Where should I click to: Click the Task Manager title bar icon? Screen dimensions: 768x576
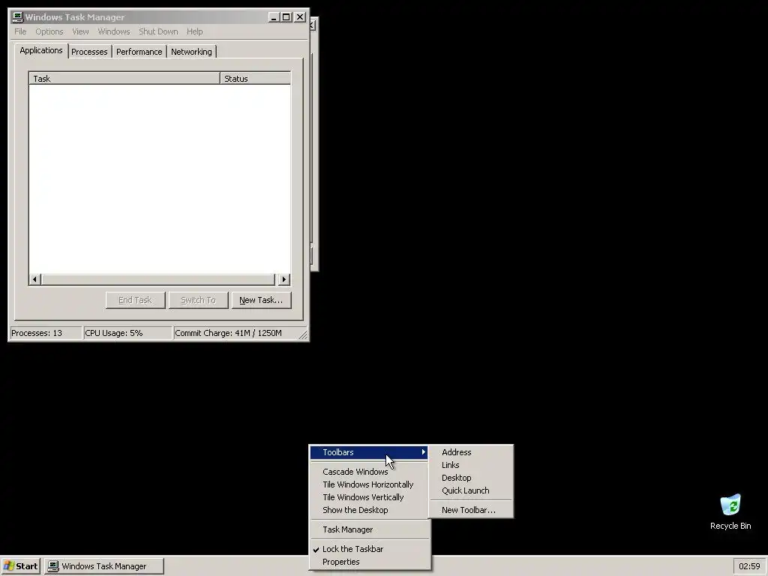(18, 17)
